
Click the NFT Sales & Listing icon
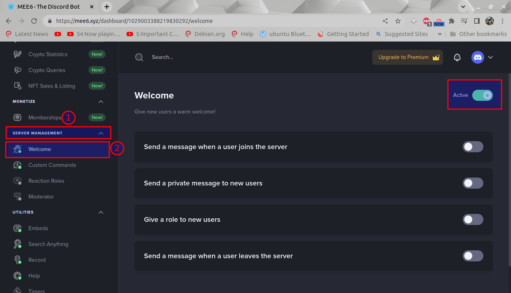(17, 86)
